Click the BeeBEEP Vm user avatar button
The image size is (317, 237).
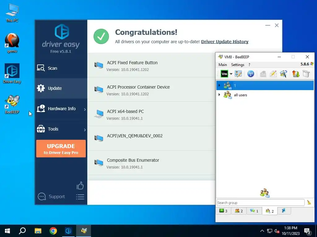pos(224,74)
